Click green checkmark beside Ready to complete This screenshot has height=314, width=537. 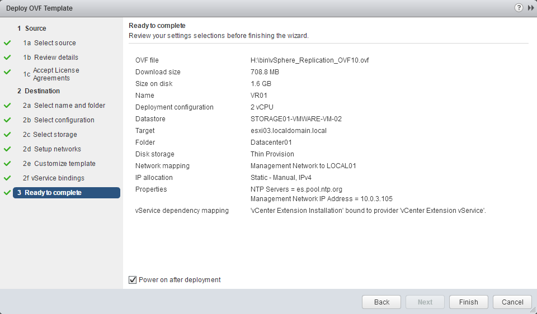coord(7,193)
